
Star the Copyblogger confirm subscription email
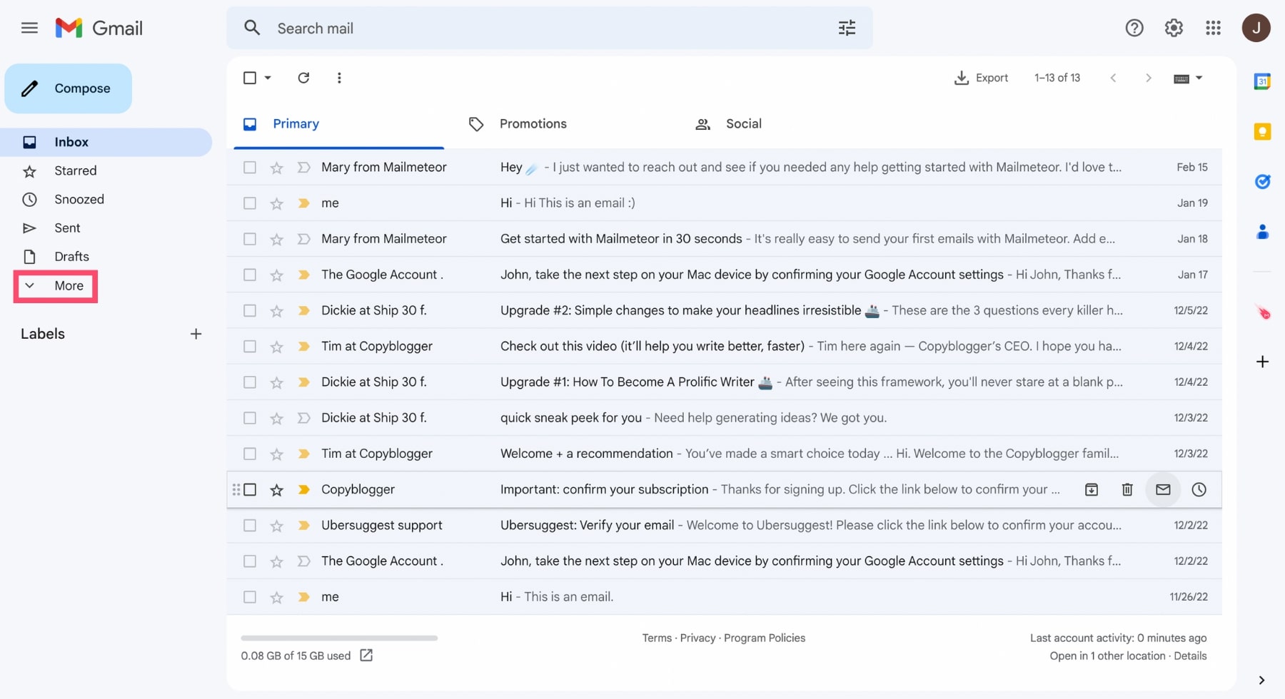point(276,490)
